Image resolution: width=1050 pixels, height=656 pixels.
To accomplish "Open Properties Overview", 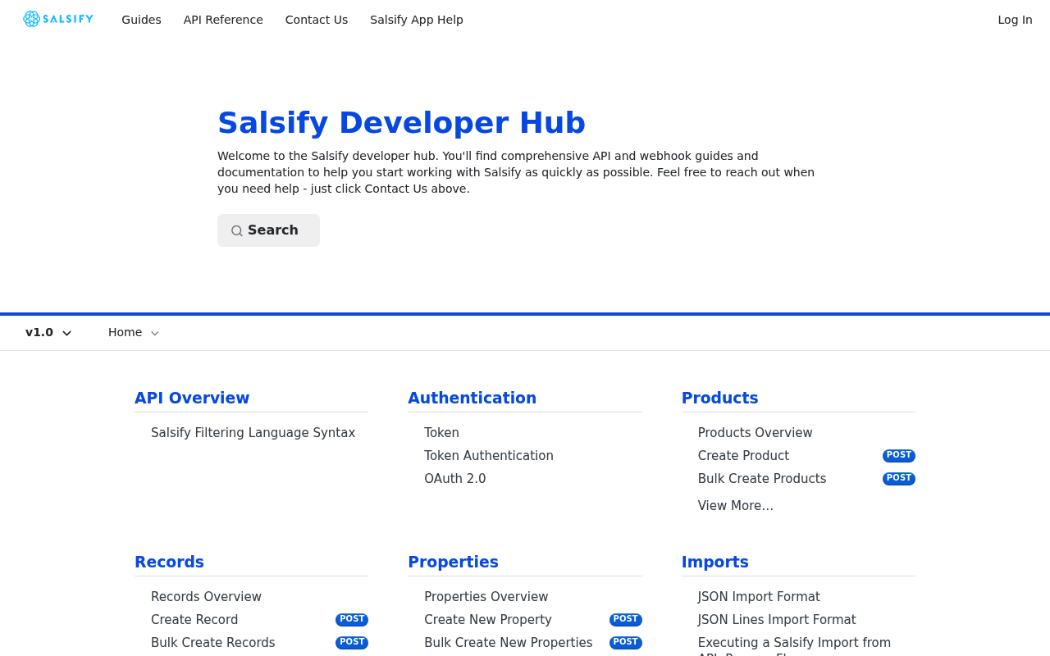I will pyautogui.click(x=486, y=597).
